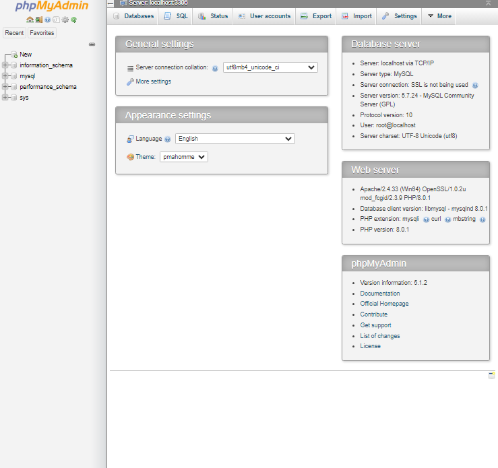The image size is (498, 468).
Task: Click help icon after SSL is not being used
Action: 475,86
